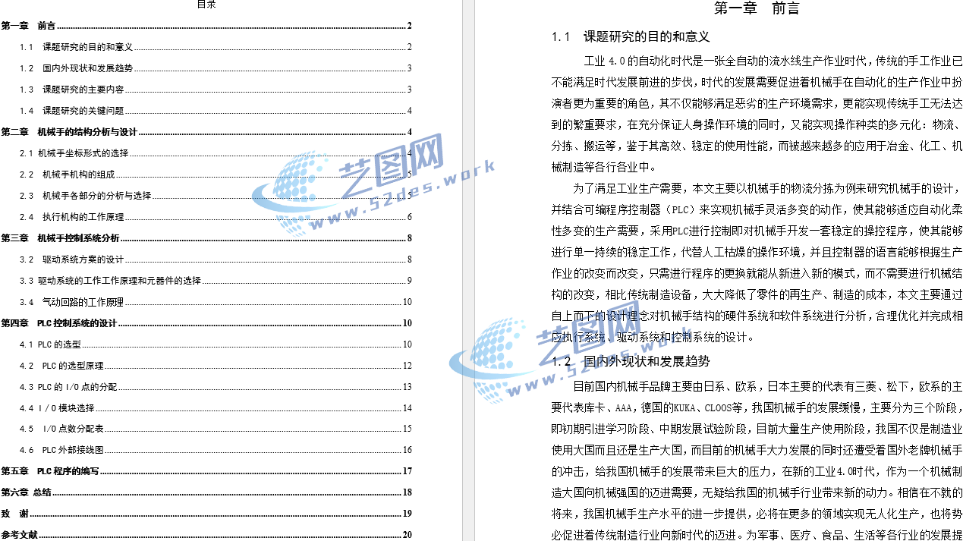Click the 参考文献 entry in the contents
963x541 pixels.
coord(206,535)
